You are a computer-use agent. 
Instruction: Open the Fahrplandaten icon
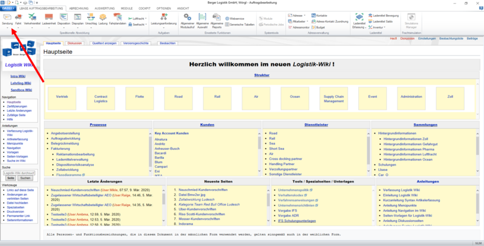[117, 17]
